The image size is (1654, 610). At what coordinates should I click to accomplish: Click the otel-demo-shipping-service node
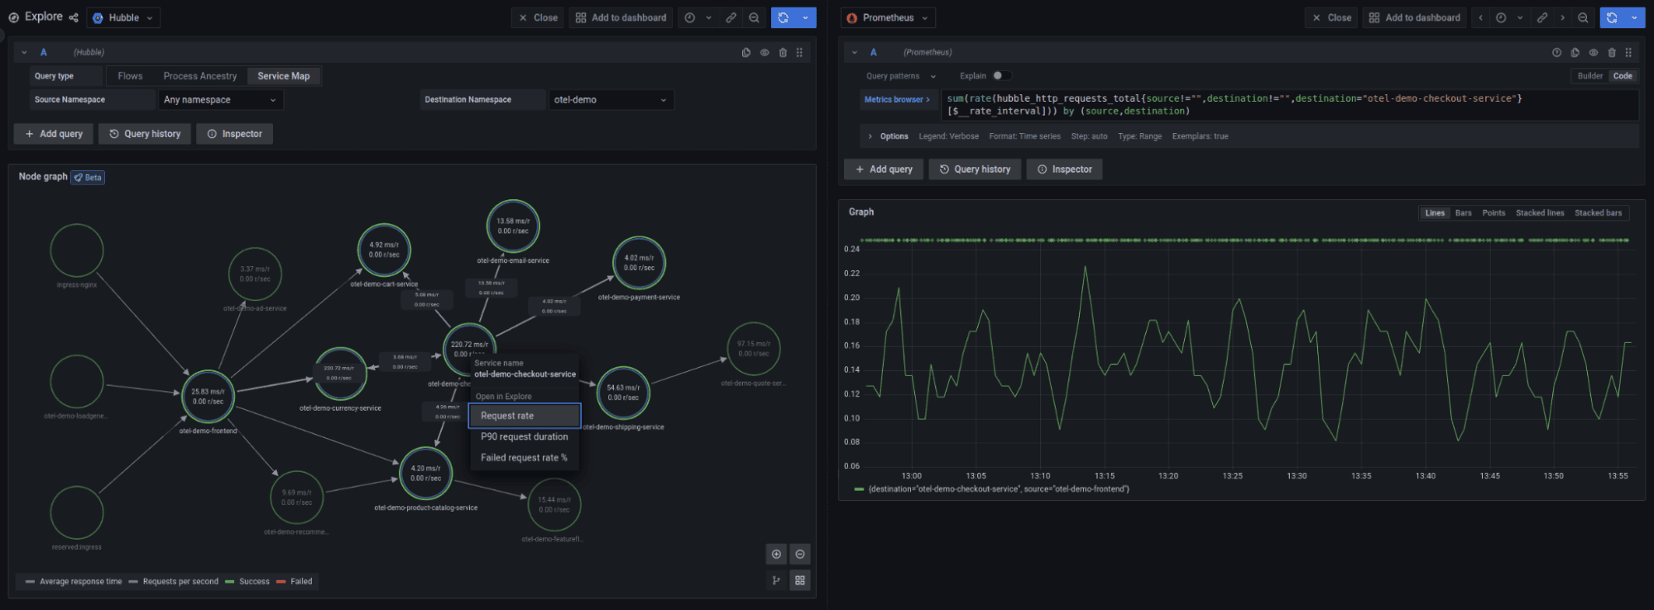point(623,393)
